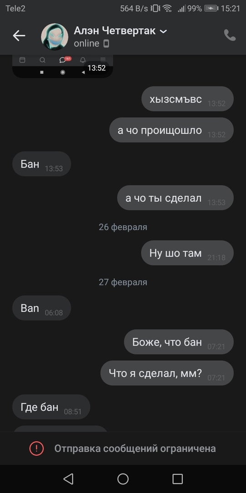Tap the mobile device icon beside online

(x=106, y=43)
